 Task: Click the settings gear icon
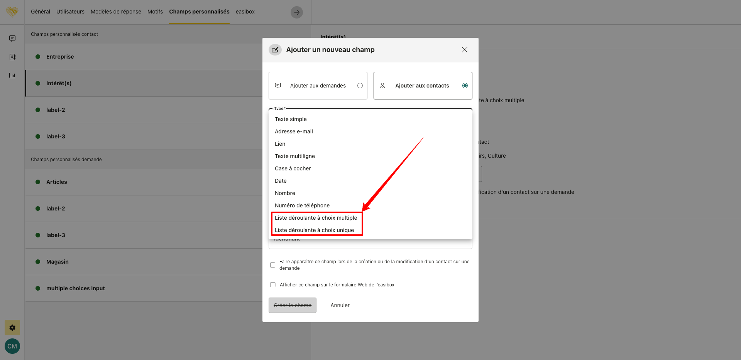click(12, 328)
